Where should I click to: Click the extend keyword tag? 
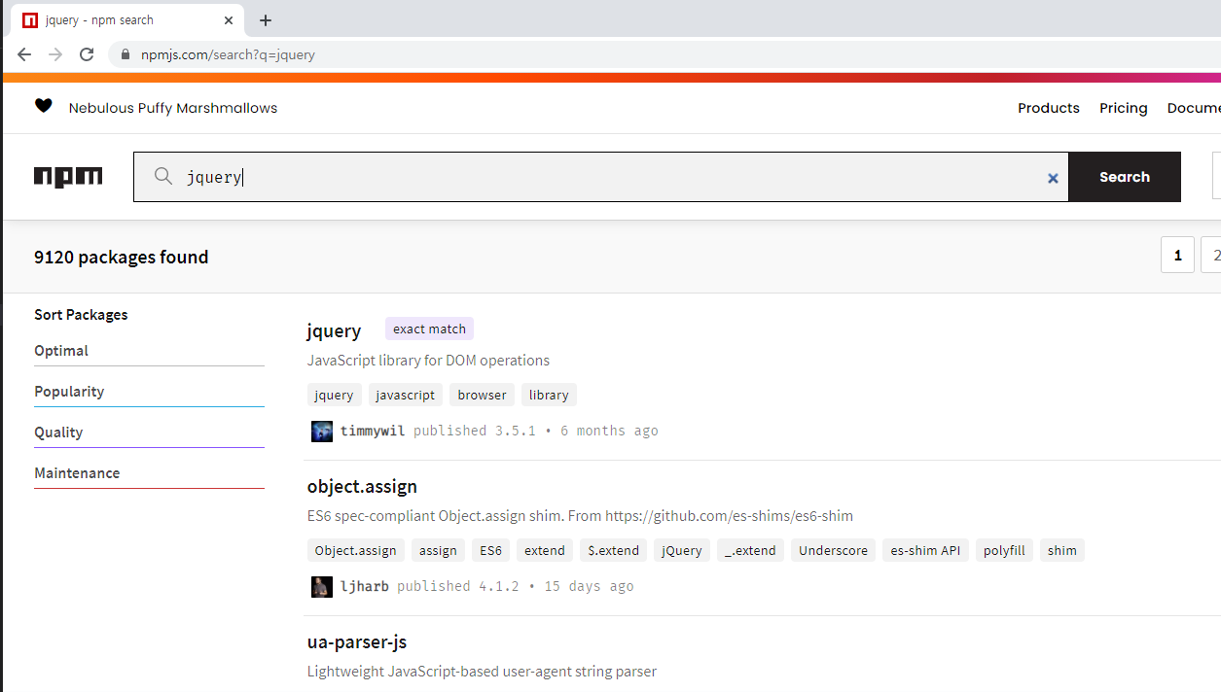click(545, 550)
